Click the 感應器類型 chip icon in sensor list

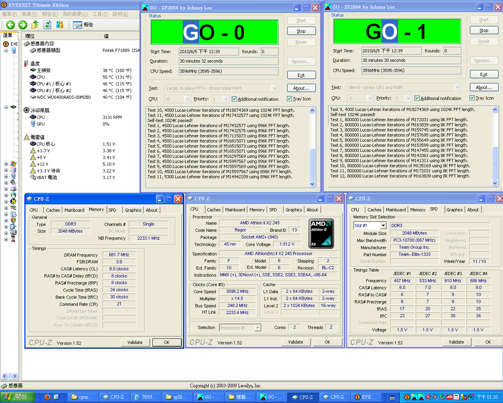pos(33,50)
